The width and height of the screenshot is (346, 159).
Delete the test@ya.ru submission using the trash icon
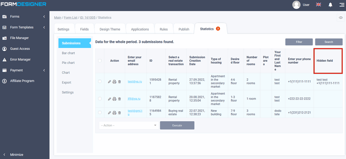click(119, 82)
